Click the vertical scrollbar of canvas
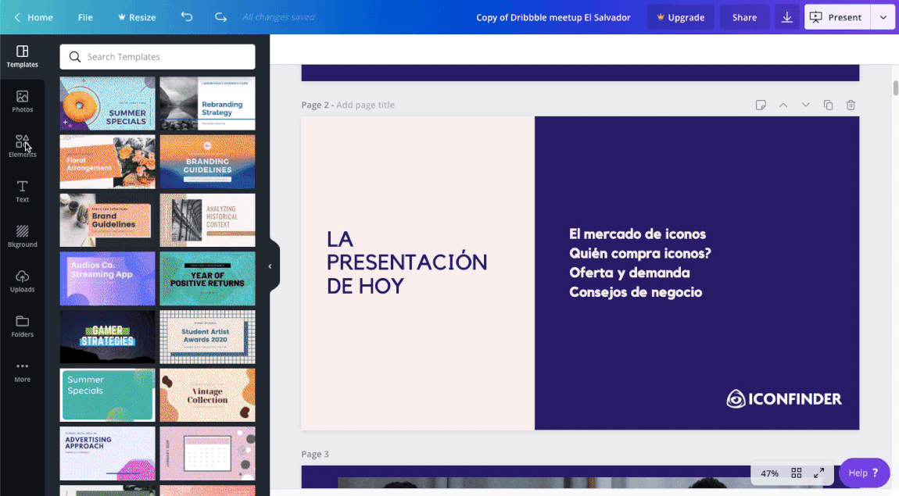Image resolution: width=899 pixels, height=496 pixels. coord(896,88)
